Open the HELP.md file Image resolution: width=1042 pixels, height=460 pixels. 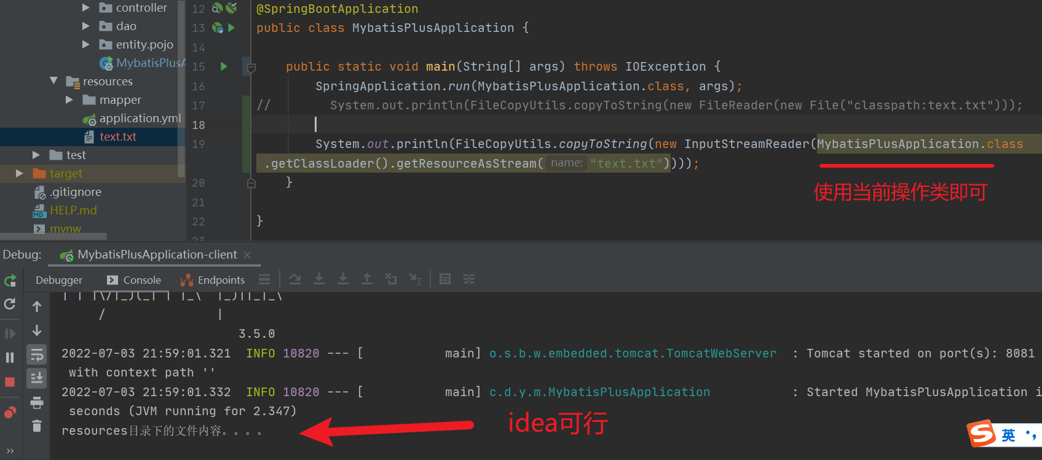pos(65,211)
